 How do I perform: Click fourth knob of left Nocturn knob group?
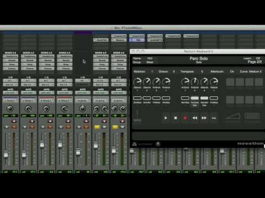(x=166, y=81)
